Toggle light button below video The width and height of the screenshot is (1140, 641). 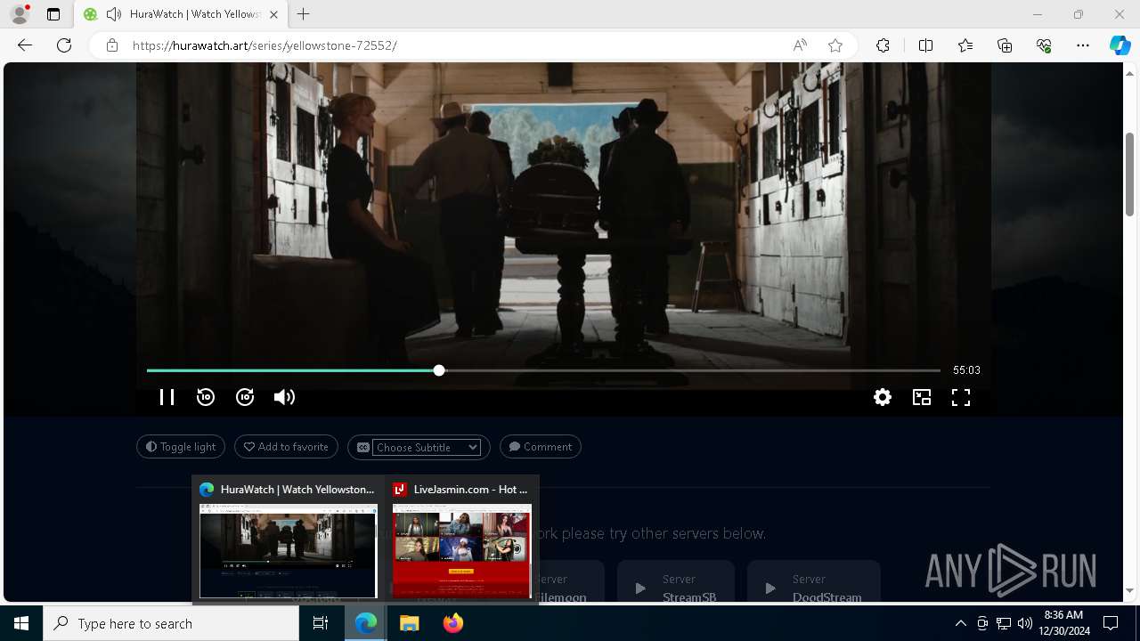click(181, 447)
